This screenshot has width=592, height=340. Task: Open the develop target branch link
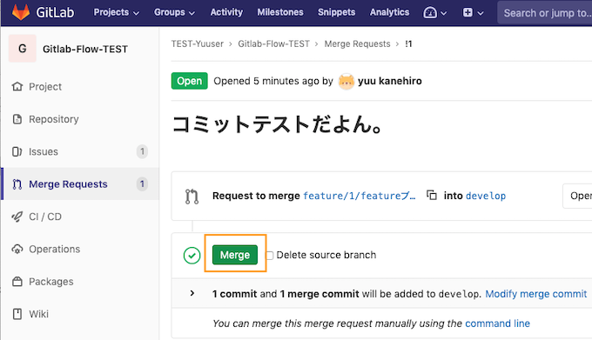(x=486, y=196)
